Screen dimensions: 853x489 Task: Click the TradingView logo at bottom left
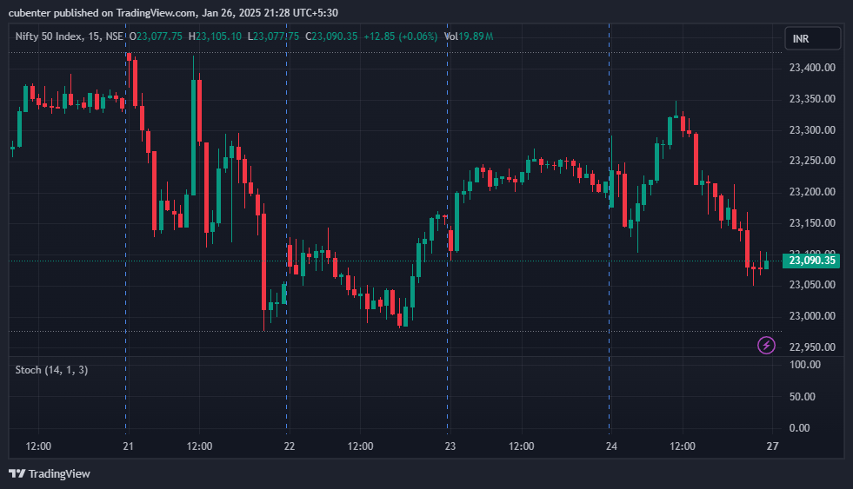(x=50, y=473)
